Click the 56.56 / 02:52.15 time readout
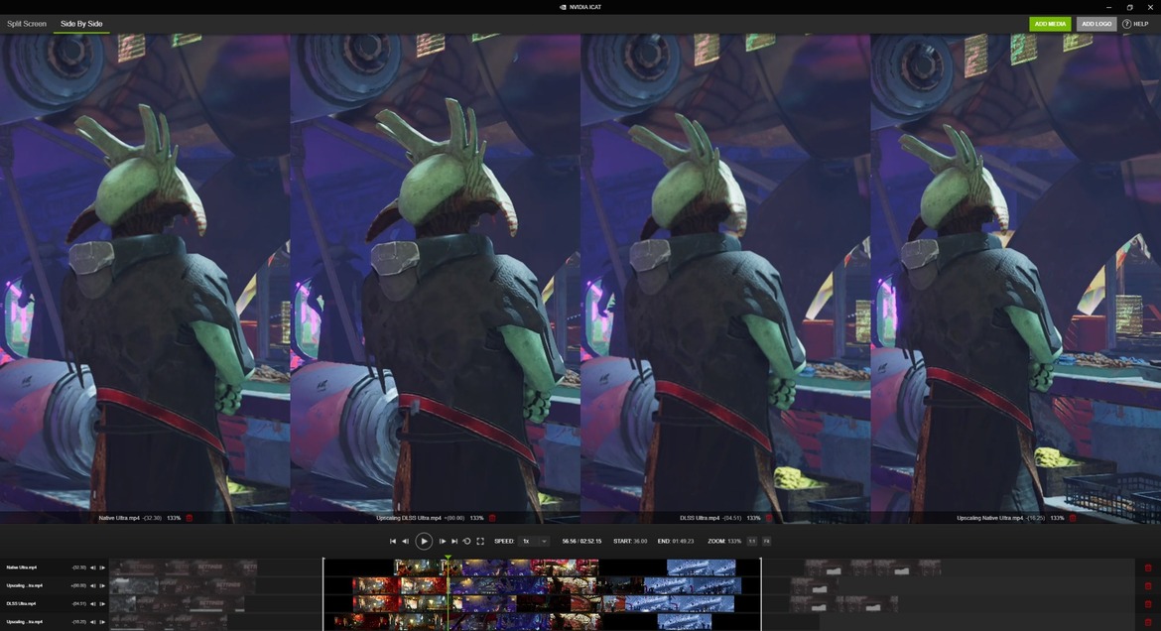Viewport: 1161px width, 631px height. click(x=581, y=542)
